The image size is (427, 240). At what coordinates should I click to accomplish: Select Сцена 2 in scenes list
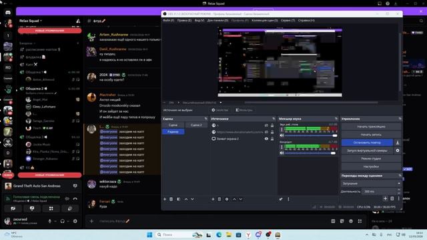coord(196,125)
